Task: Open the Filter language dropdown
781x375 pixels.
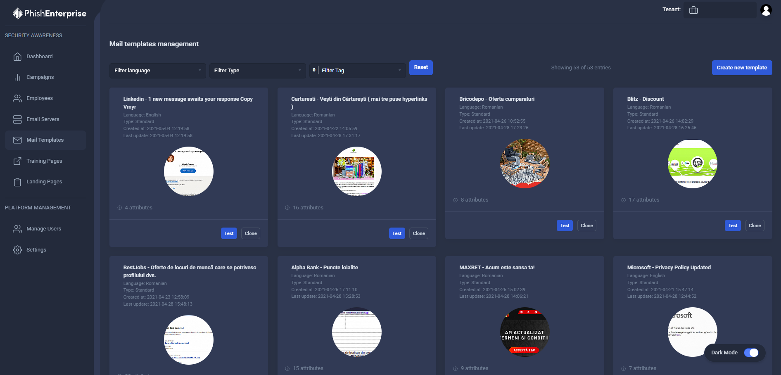Action: click(158, 71)
